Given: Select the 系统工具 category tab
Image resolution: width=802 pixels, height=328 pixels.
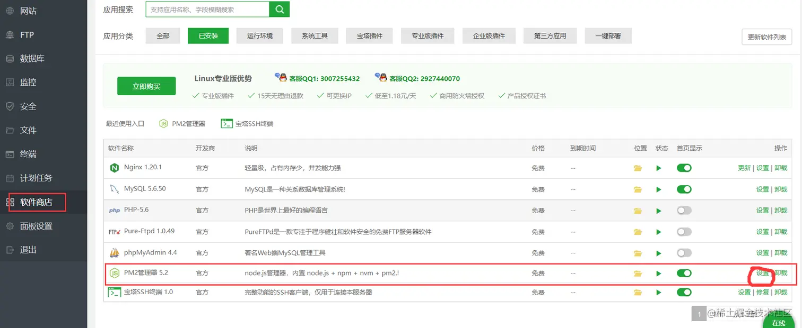Looking at the screenshot, I should [x=315, y=36].
